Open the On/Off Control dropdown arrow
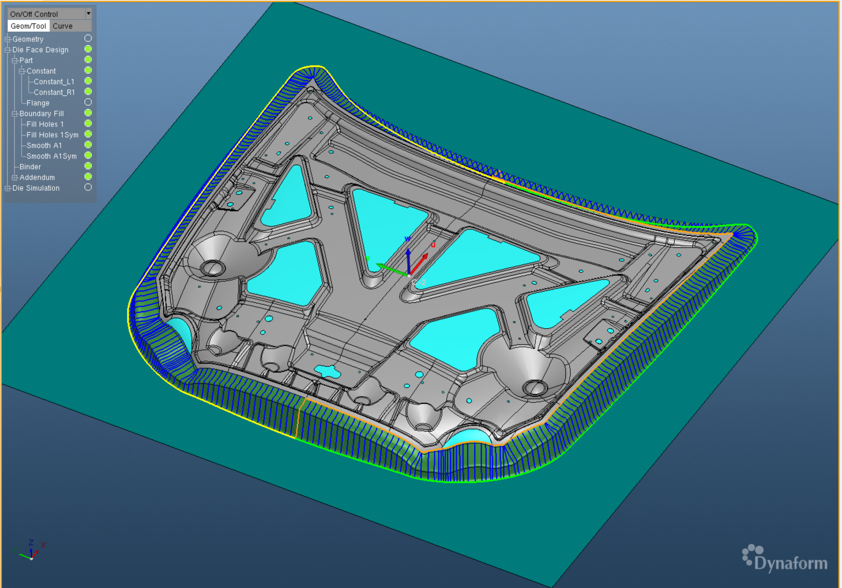 (88, 14)
